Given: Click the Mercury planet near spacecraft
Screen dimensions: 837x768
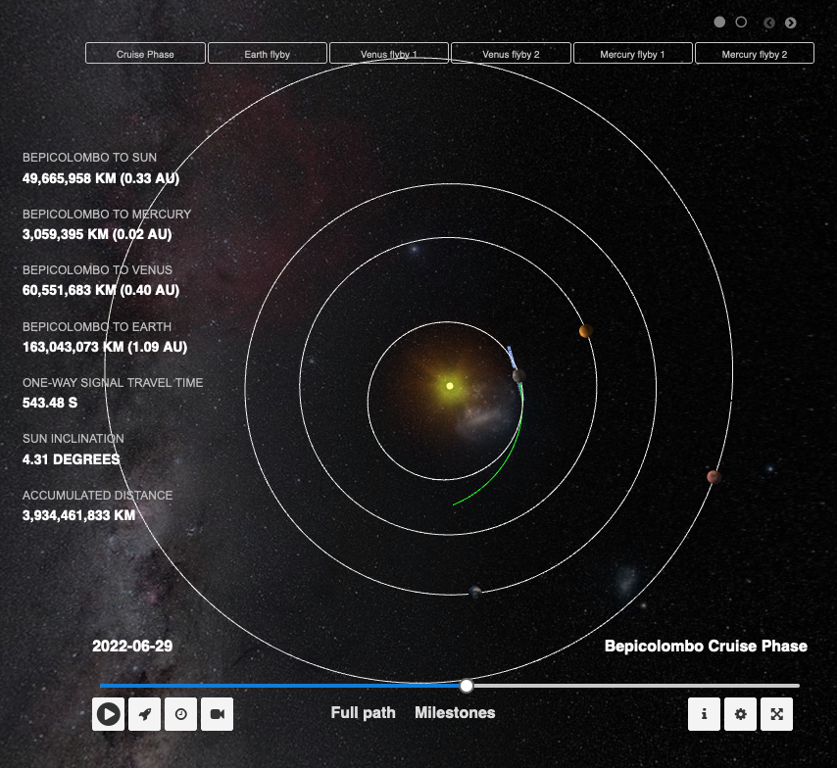Looking at the screenshot, I should point(518,376).
